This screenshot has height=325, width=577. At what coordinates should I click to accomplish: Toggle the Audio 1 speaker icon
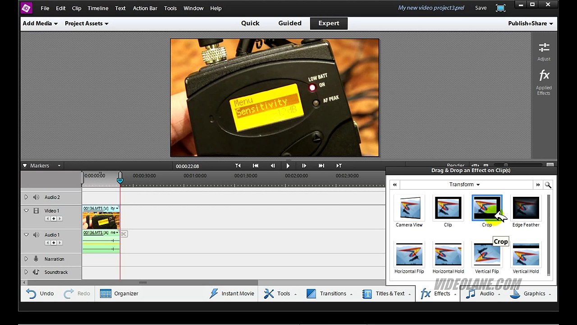37,235
